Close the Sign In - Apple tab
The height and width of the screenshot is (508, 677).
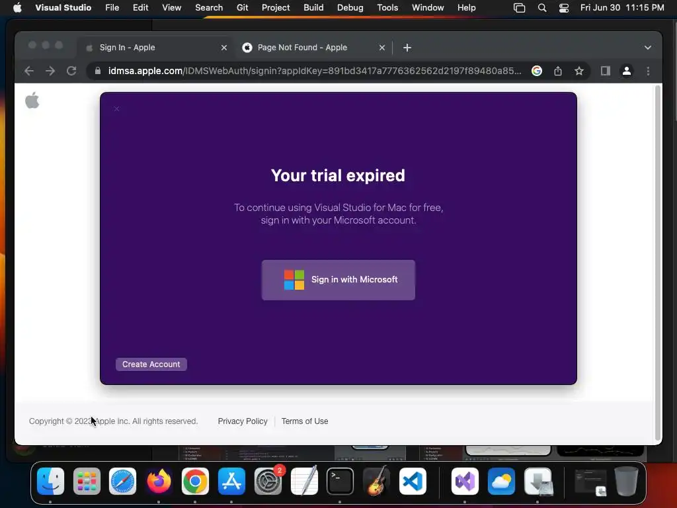pyautogui.click(x=224, y=48)
